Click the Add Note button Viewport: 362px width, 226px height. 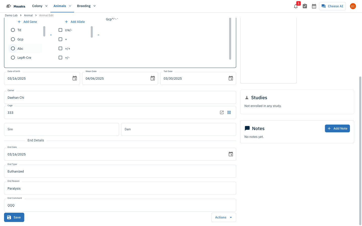click(x=337, y=128)
